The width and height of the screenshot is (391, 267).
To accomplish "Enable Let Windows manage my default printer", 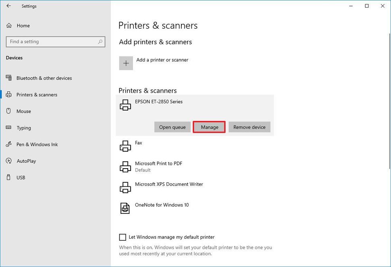I will pyautogui.click(x=123, y=237).
